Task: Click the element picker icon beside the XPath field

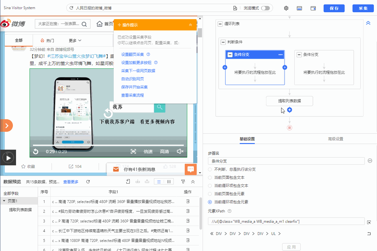Action: [x=369, y=222]
